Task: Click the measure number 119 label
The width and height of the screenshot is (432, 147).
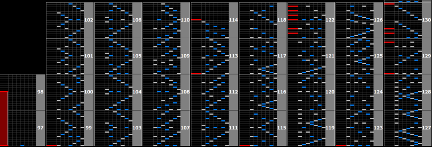Action: (330, 128)
